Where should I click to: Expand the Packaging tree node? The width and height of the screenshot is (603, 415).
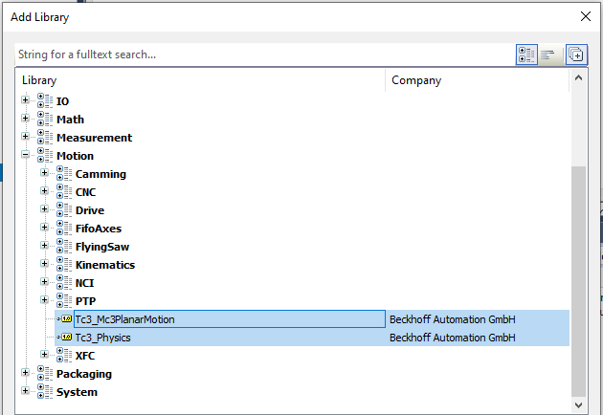tap(26, 372)
